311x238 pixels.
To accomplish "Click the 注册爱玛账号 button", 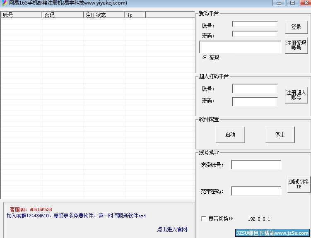I will (x=296, y=46).
